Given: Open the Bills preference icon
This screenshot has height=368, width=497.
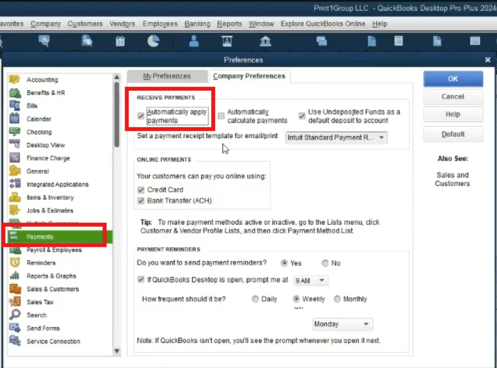Looking at the screenshot, I should coord(15,105).
